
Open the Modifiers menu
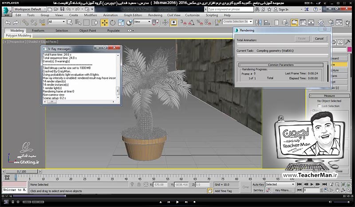click(91, 15)
